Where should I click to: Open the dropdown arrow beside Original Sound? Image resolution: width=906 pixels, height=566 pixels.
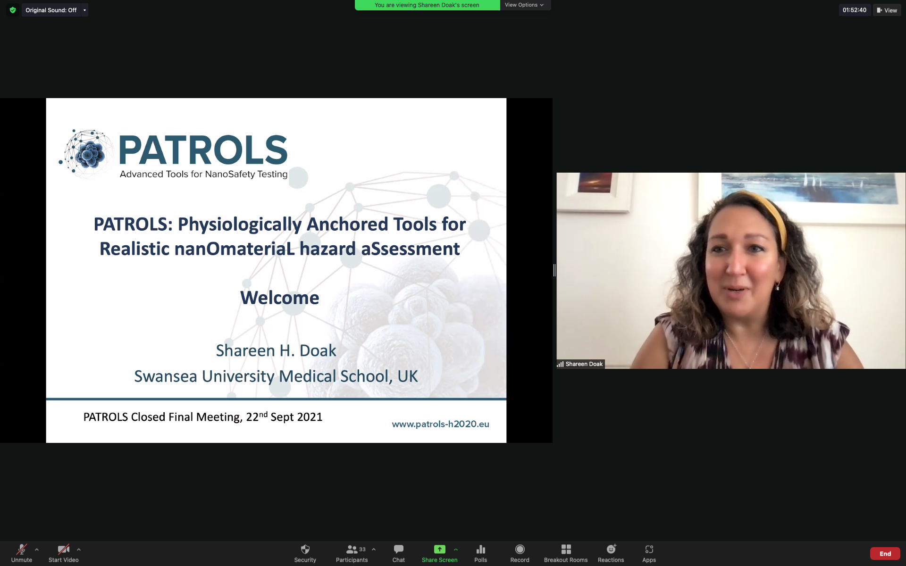(84, 10)
